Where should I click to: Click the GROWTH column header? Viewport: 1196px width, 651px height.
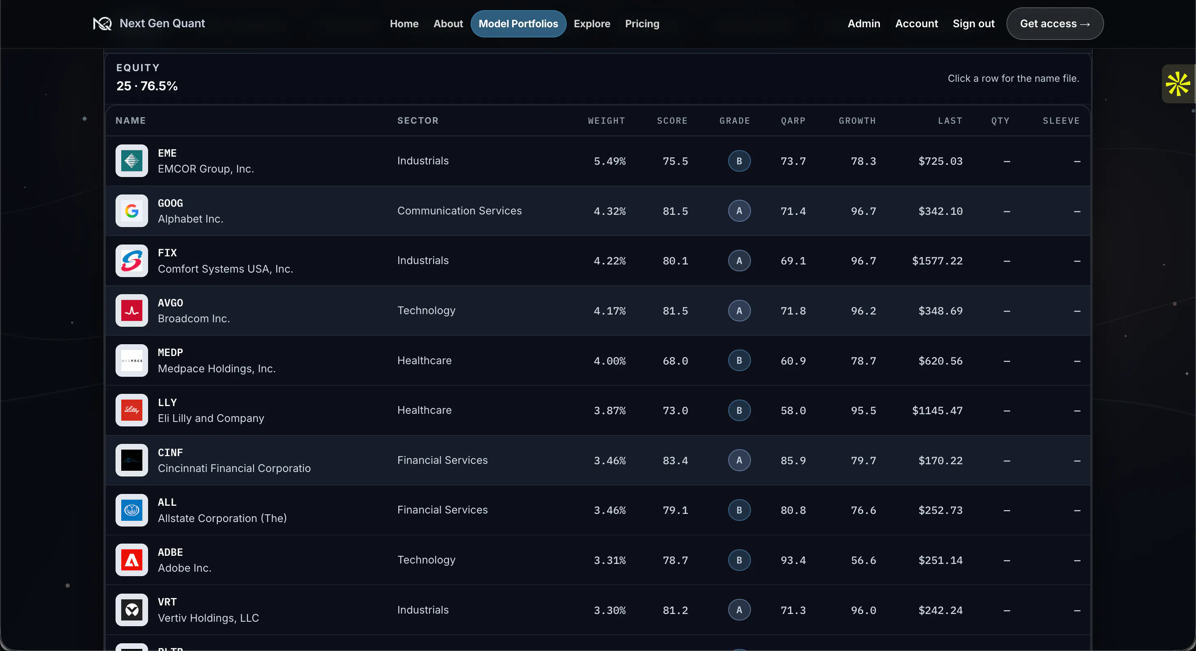[857, 121]
